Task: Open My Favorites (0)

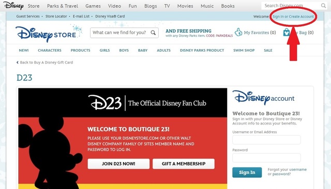Action: click(260, 33)
